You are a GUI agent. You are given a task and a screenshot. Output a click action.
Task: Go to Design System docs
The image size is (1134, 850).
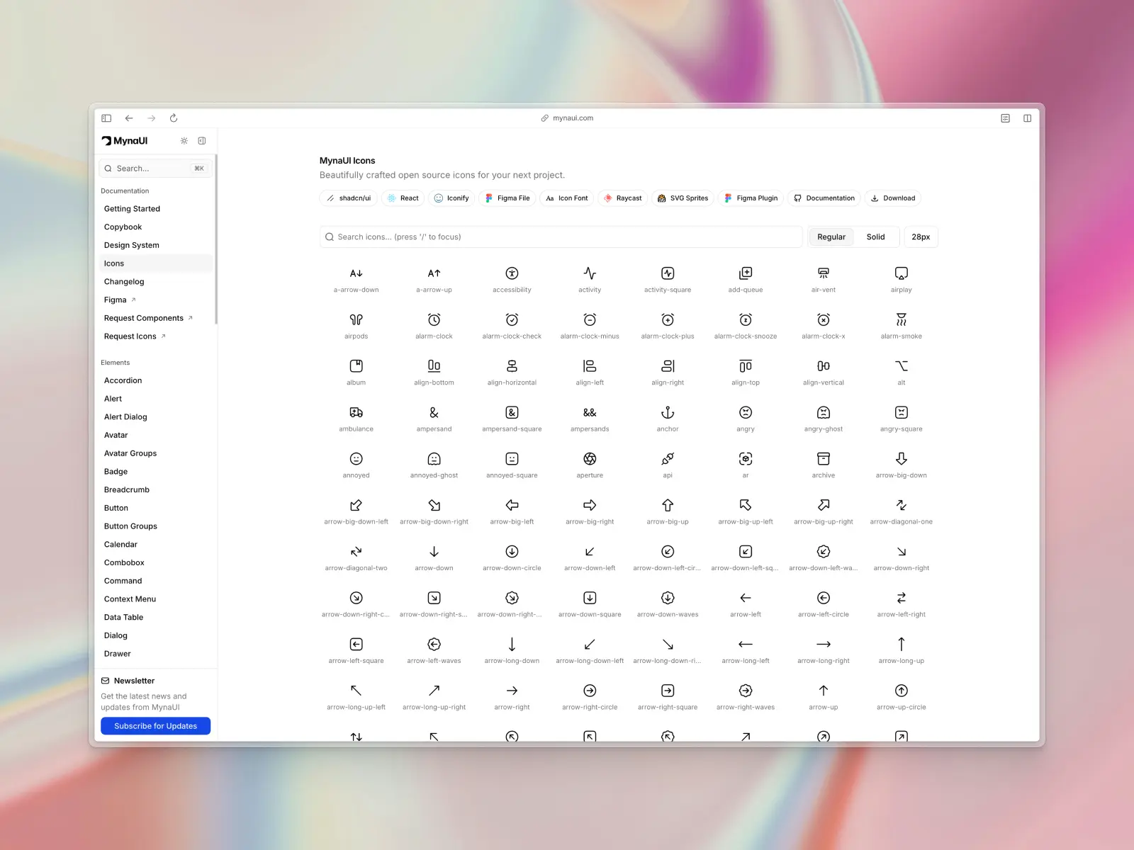tap(156, 245)
